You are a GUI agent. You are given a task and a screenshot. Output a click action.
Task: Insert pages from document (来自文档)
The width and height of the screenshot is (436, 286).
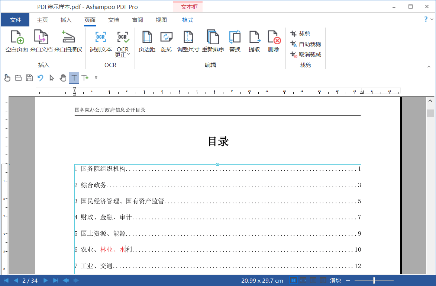[41, 41]
